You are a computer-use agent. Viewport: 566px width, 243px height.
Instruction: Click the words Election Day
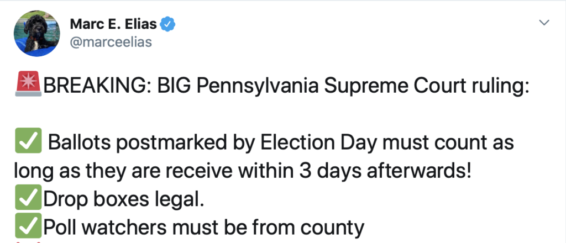[x=317, y=143]
